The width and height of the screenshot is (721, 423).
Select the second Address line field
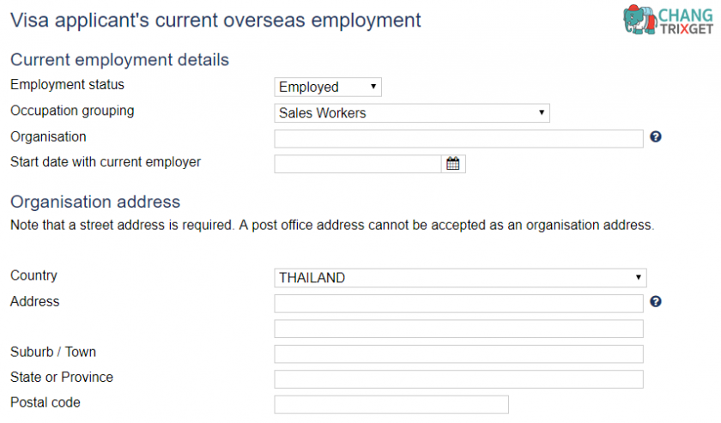click(458, 329)
